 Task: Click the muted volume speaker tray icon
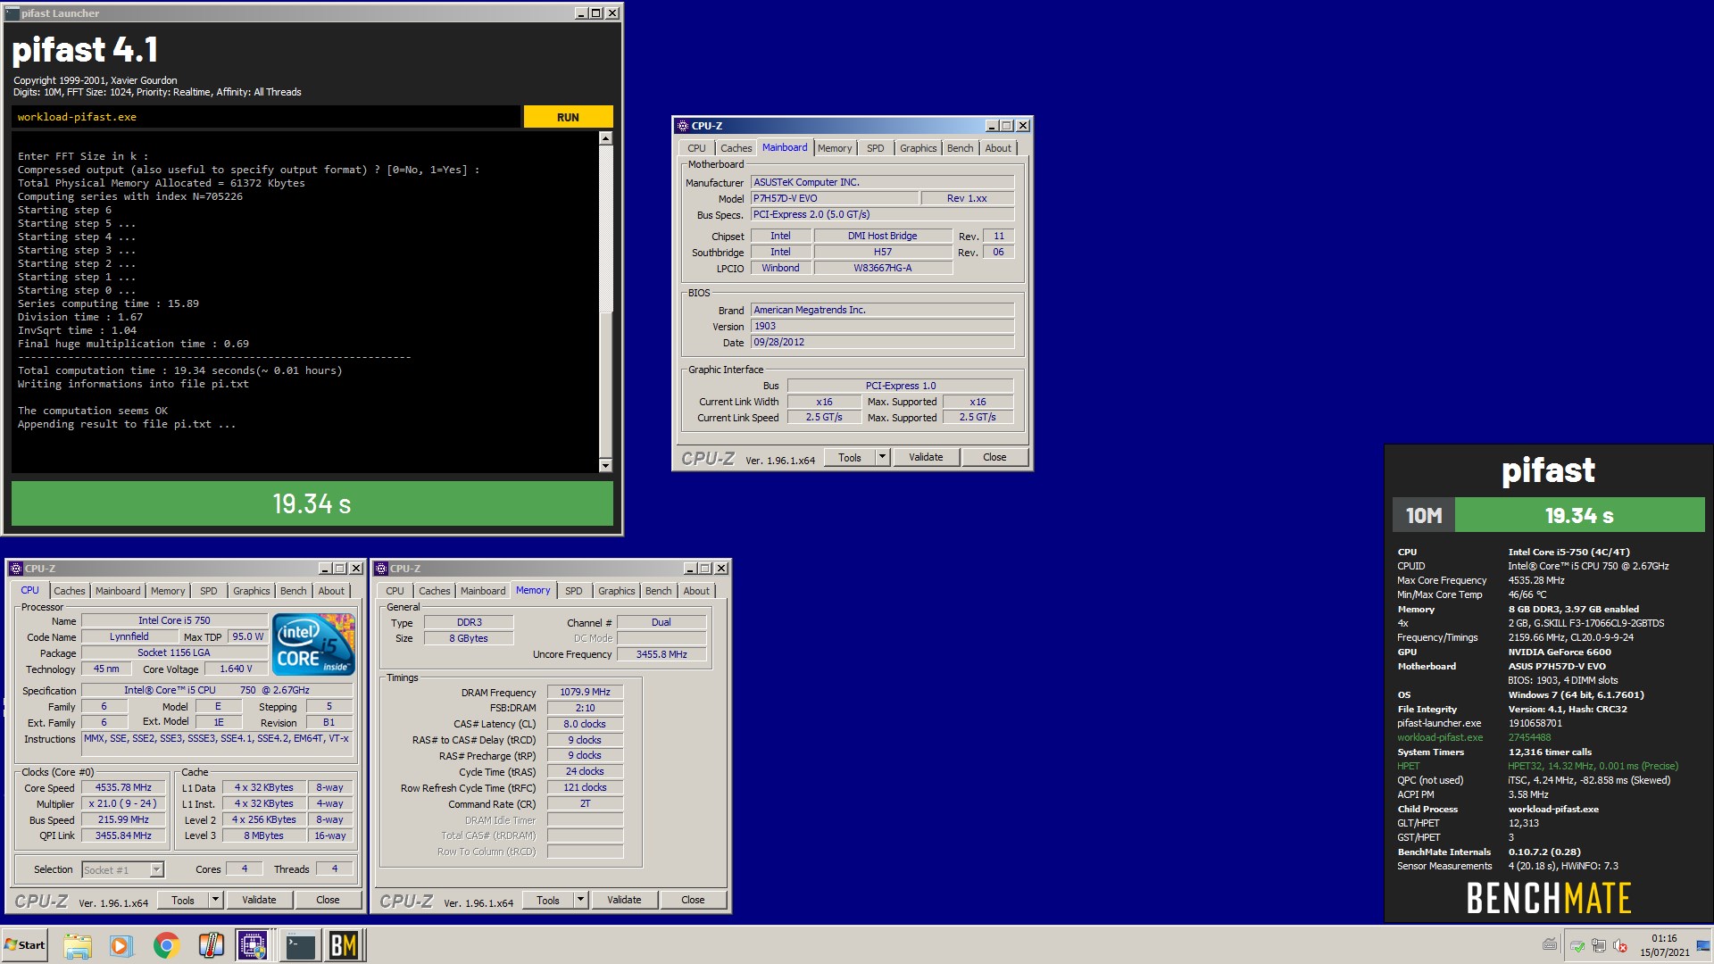(1620, 946)
